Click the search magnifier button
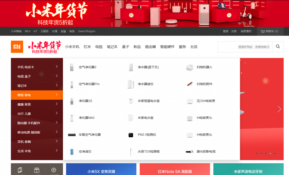 [278, 47]
